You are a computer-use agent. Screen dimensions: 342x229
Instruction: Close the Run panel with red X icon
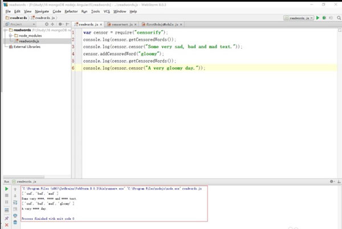[x=6, y=224]
